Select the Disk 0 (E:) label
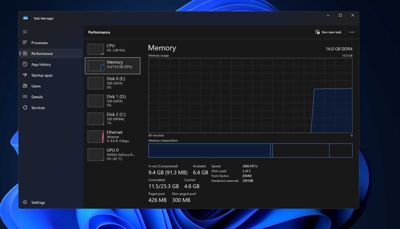The height and width of the screenshot is (229, 400). coord(116,79)
